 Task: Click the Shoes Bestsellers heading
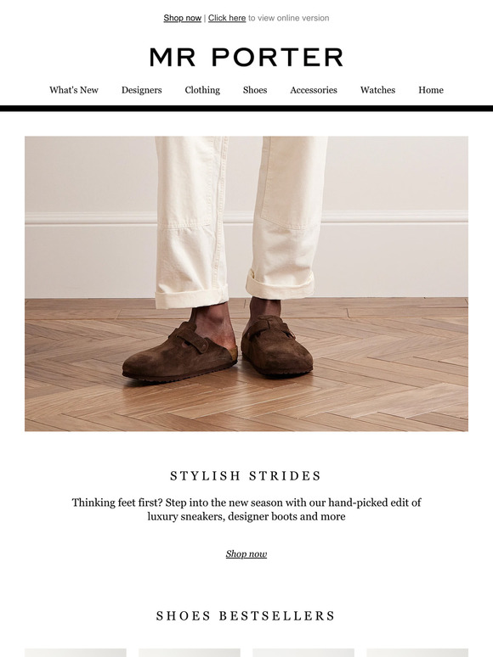246,616
